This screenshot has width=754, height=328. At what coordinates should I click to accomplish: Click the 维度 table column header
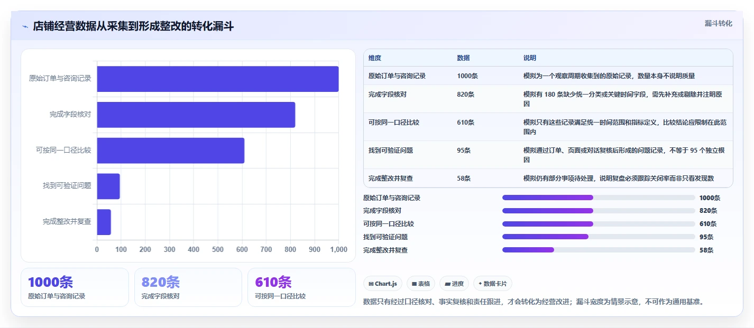375,58
